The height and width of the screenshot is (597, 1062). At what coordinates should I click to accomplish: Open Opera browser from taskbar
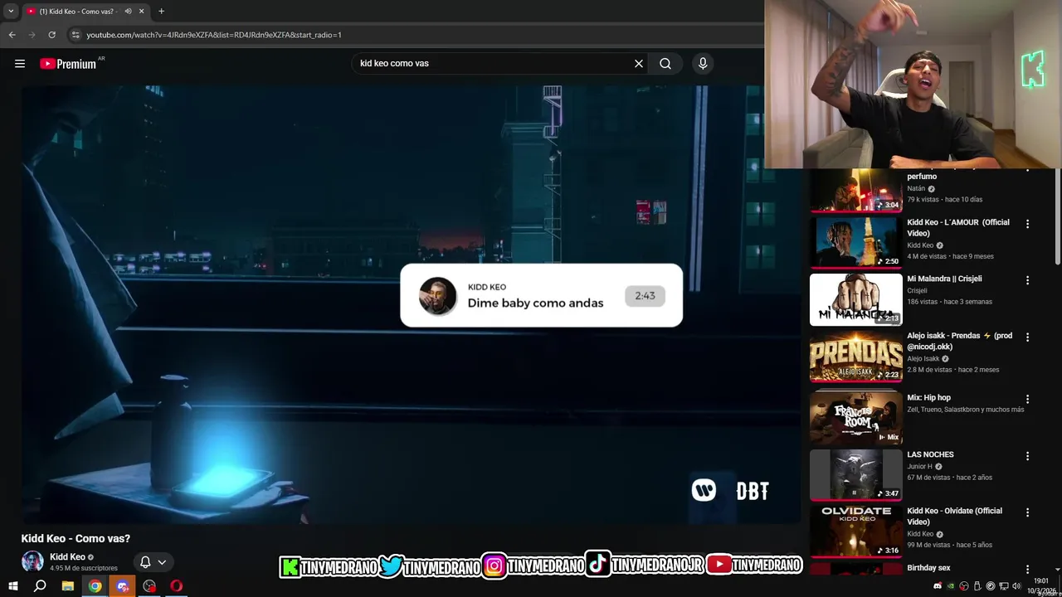tap(177, 586)
